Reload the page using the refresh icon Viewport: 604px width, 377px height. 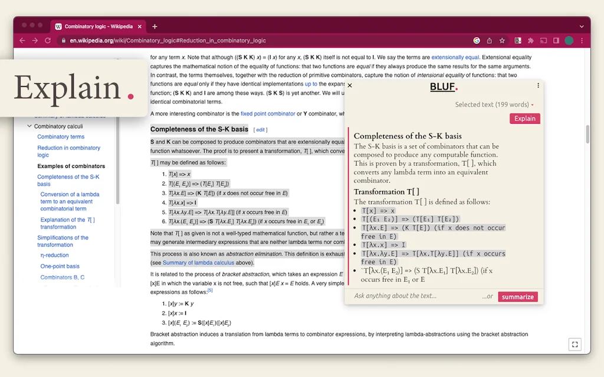pyautogui.click(x=48, y=41)
